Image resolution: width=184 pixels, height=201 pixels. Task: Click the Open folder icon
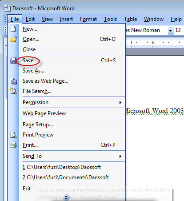tap(13, 39)
